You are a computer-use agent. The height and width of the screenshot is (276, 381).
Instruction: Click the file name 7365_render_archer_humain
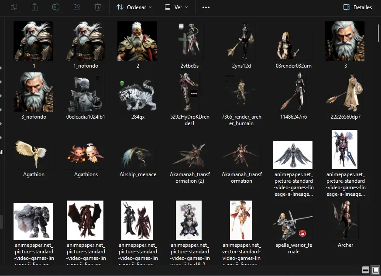pyautogui.click(x=241, y=120)
